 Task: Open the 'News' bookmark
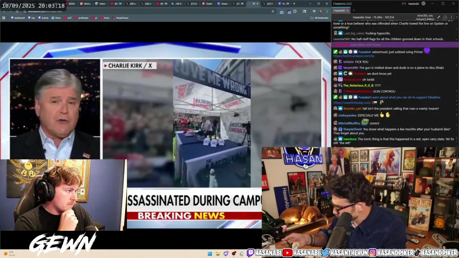56,18
